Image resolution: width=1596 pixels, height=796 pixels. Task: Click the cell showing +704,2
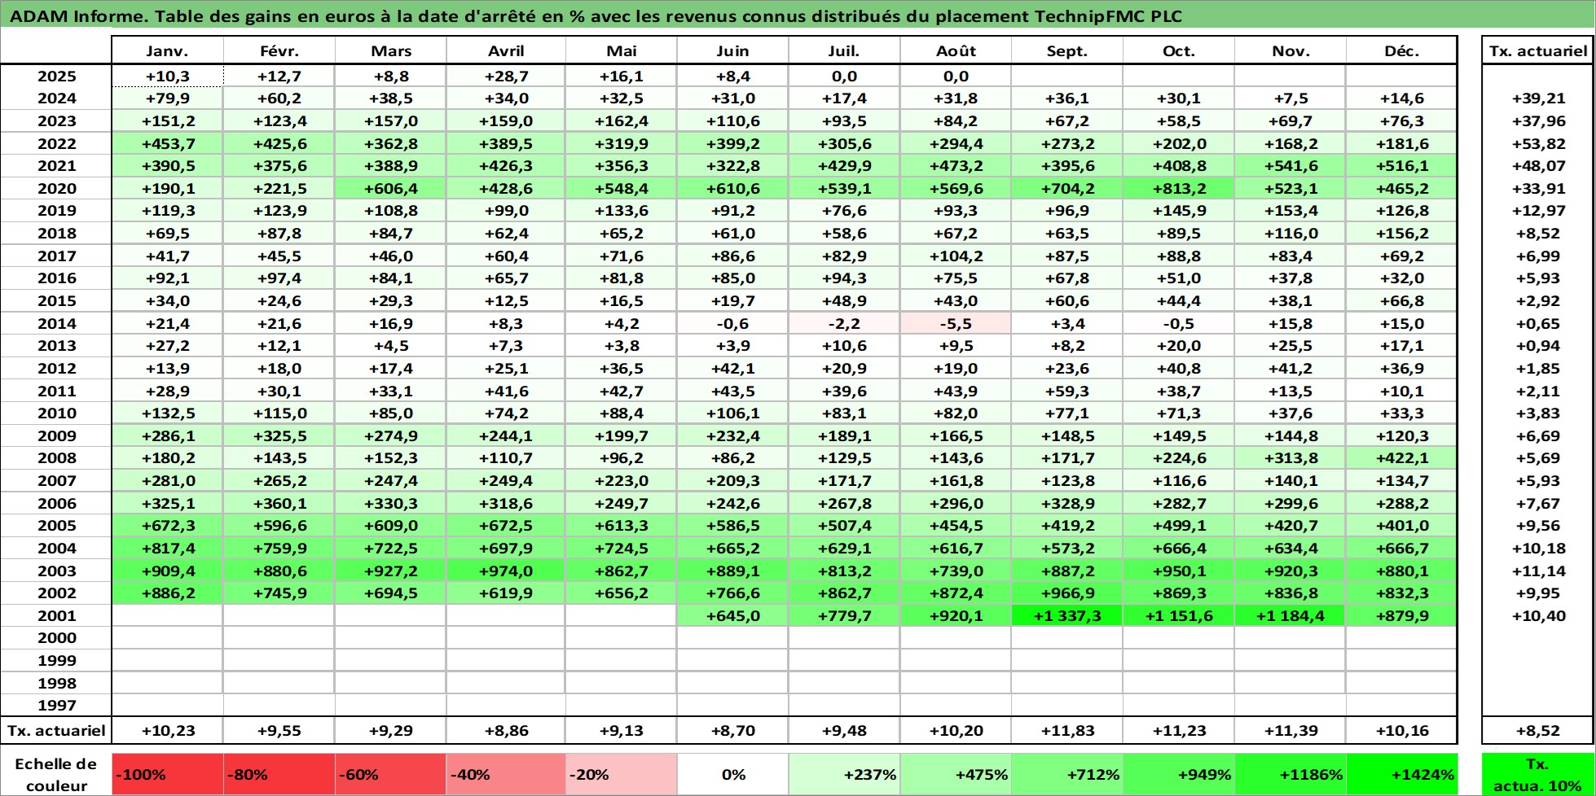[x=1066, y=188]
